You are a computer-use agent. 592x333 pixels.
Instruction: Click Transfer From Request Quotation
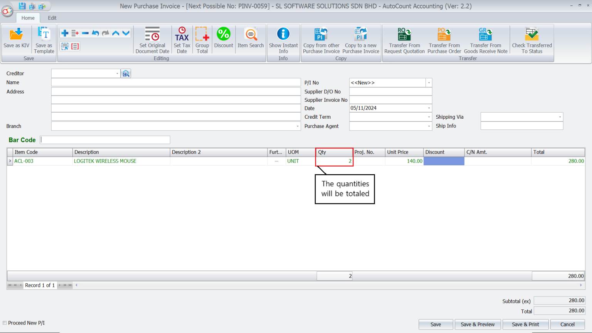[x=404, y=39]
